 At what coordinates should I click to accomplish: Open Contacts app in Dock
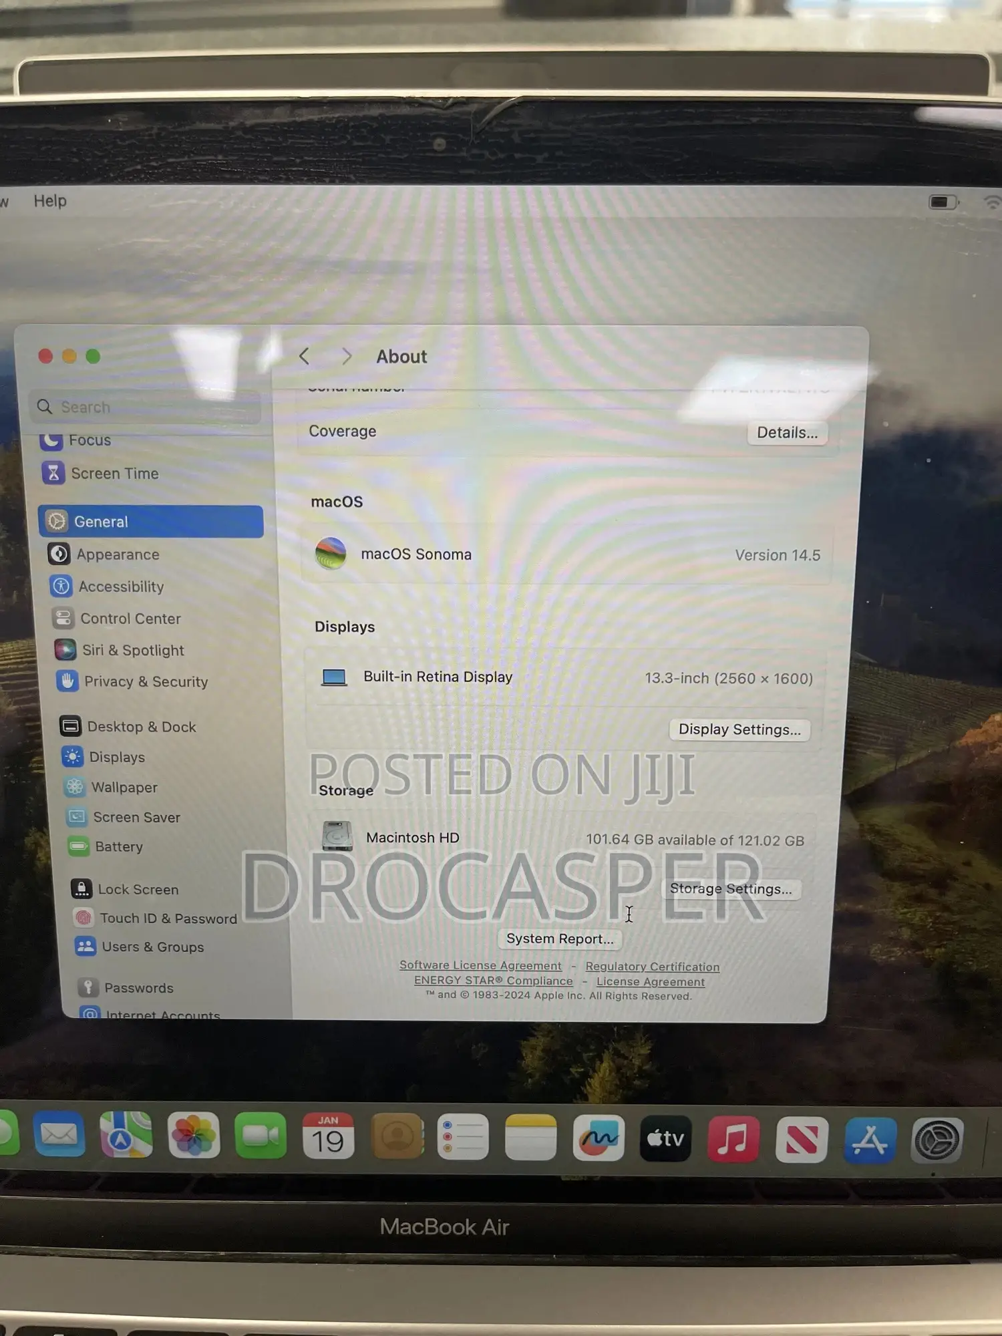pyautogui.click(x=397, y=1136)
